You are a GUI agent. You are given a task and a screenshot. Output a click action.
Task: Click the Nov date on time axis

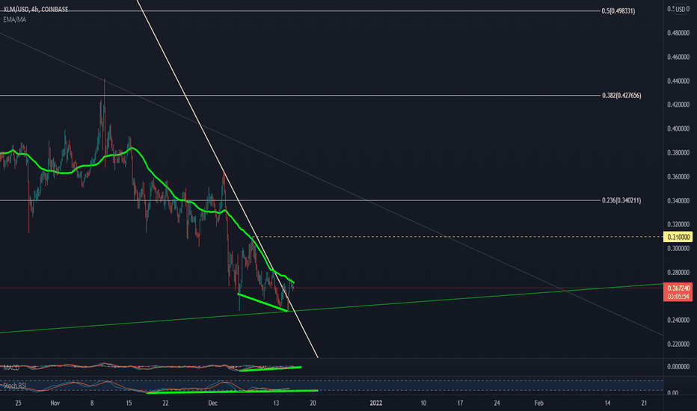click(x=55, y=404)
